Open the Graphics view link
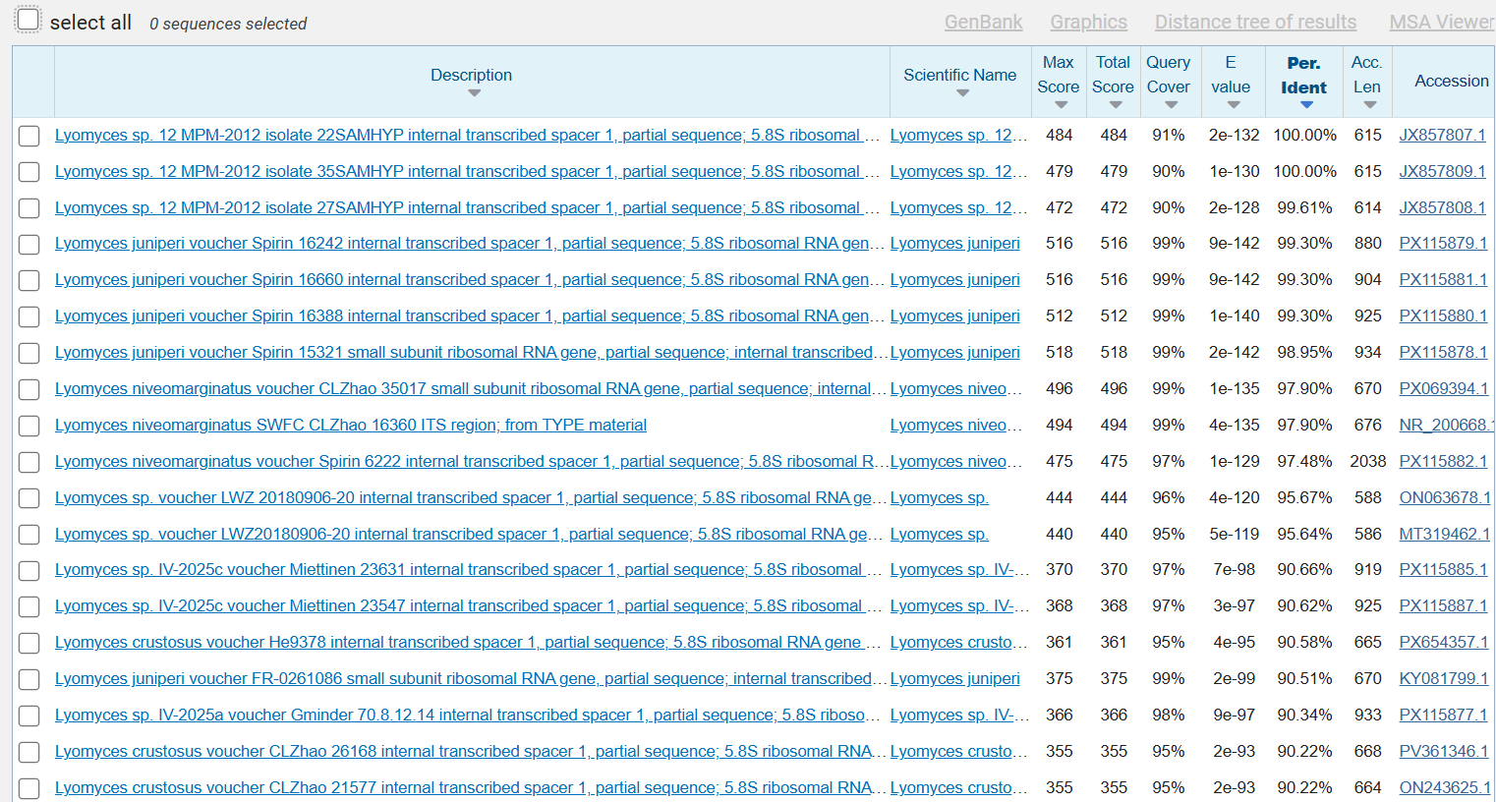Image resolution: width=1496 pixels, height=802 pixels. pos(1088,22)
